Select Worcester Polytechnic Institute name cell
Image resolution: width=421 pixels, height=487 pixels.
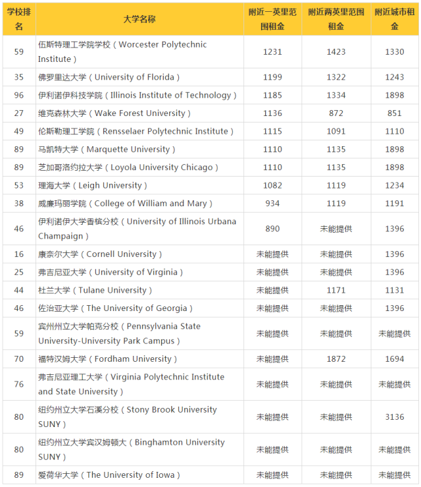139,52
